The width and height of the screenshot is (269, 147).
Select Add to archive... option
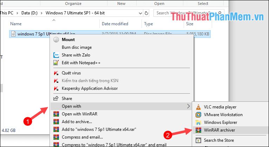(x=77, y=121)
